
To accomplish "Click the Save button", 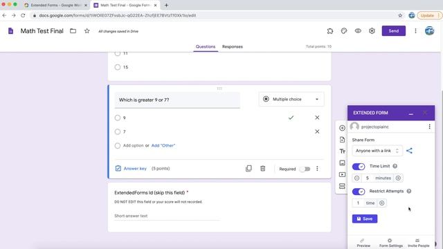I will click(x=365, y=219).
